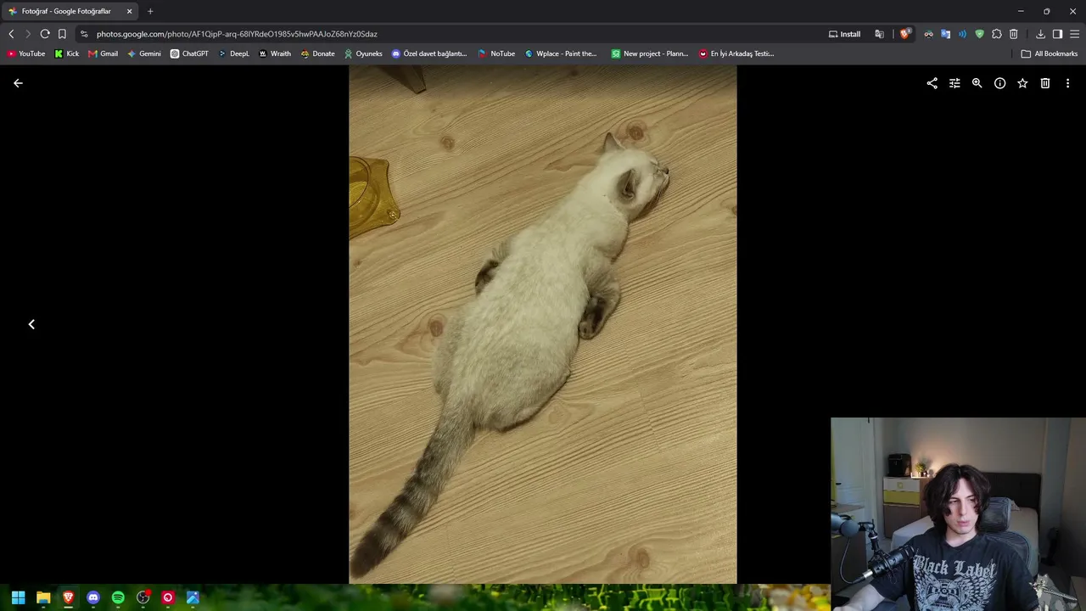Open the Extensions puzzle menu

point(997,34)
